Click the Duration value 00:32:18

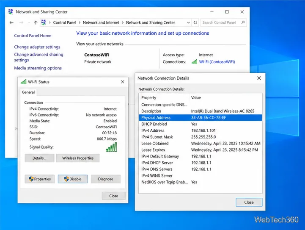tap(110, 133)
